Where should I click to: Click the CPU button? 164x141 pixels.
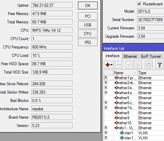[88, 34]
